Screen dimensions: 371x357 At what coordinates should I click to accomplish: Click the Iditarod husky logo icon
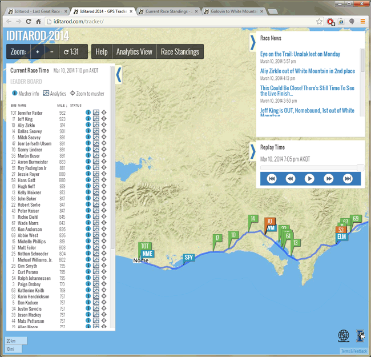click(x=360, y=336)
